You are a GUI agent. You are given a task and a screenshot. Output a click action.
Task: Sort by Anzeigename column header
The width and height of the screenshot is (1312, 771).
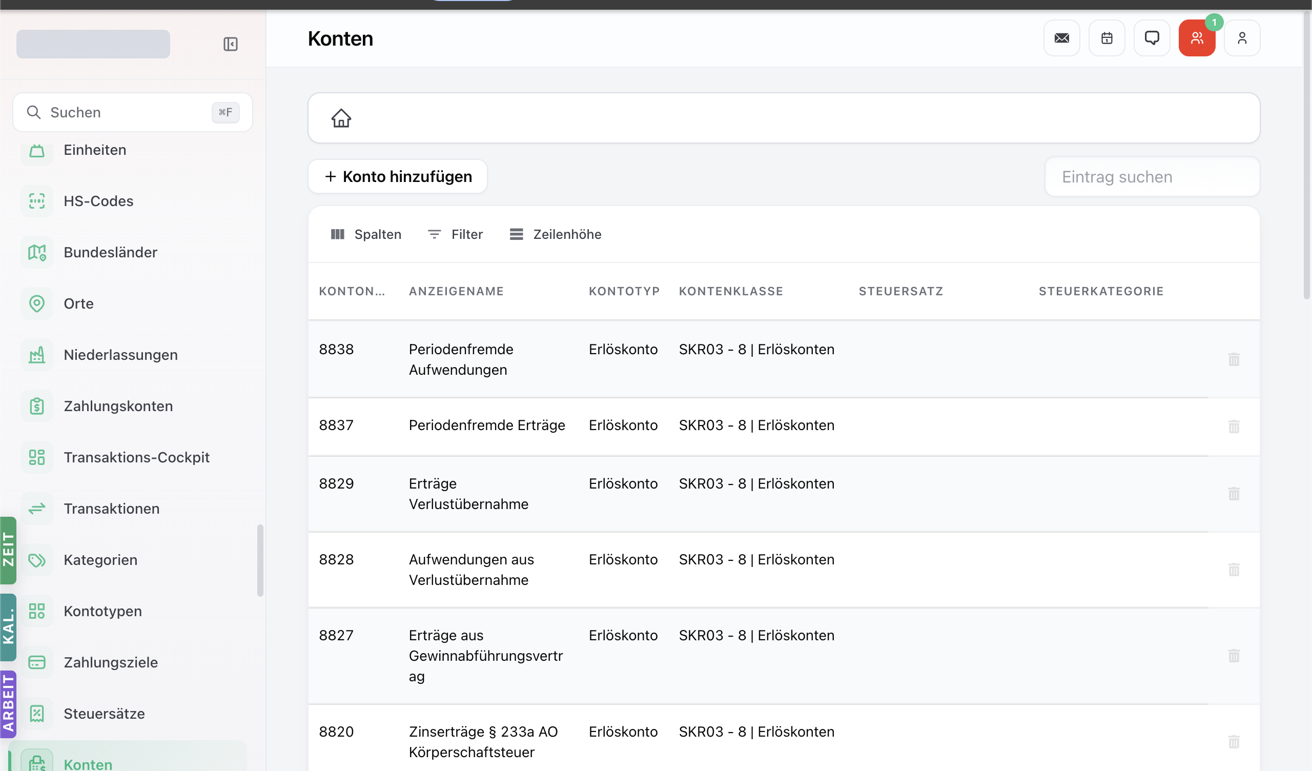click(x=456, y=291)
